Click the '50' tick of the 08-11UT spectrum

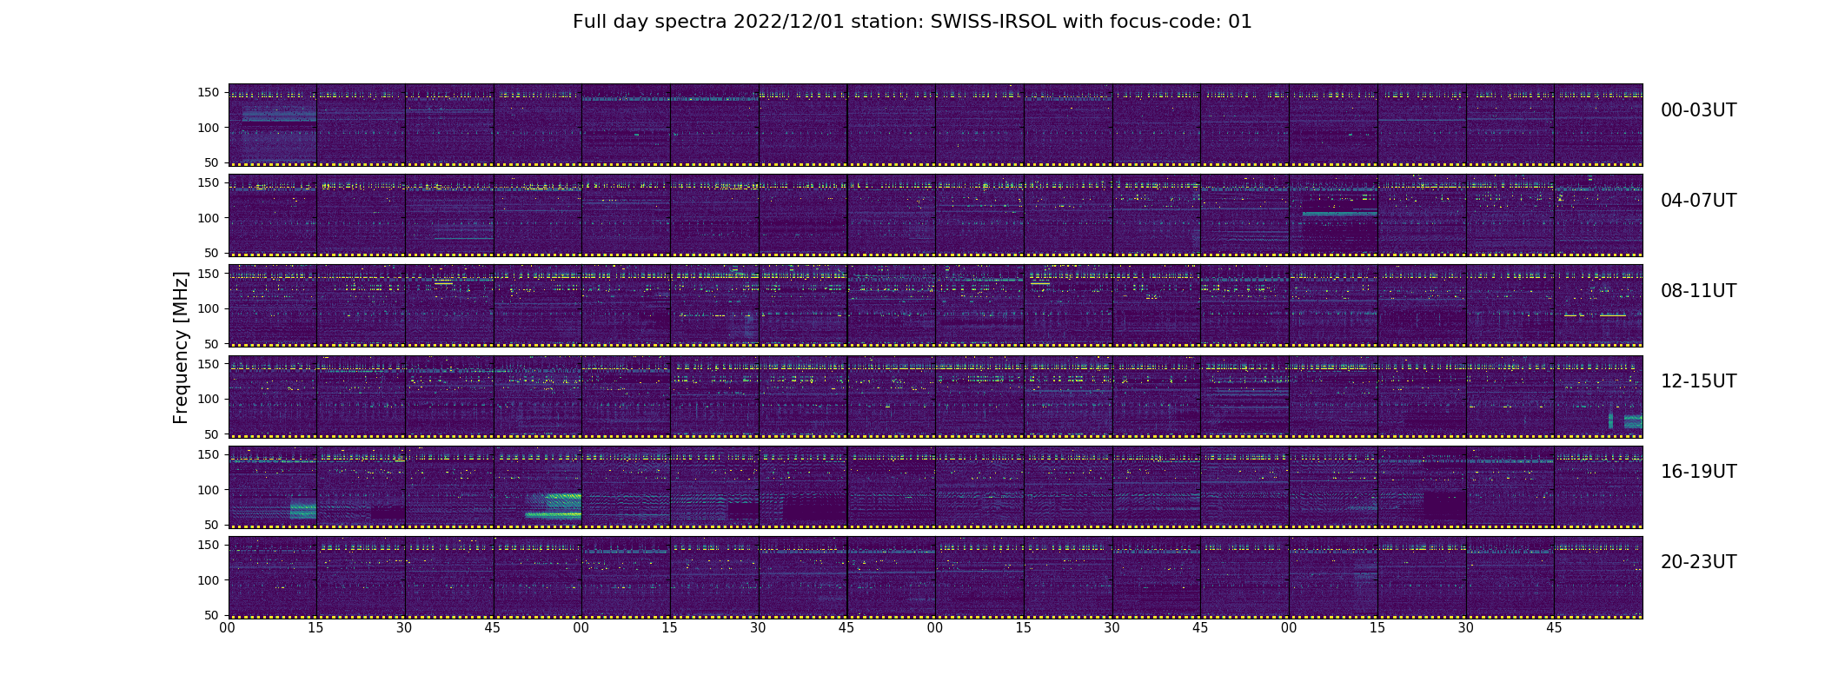pos(212,344)
